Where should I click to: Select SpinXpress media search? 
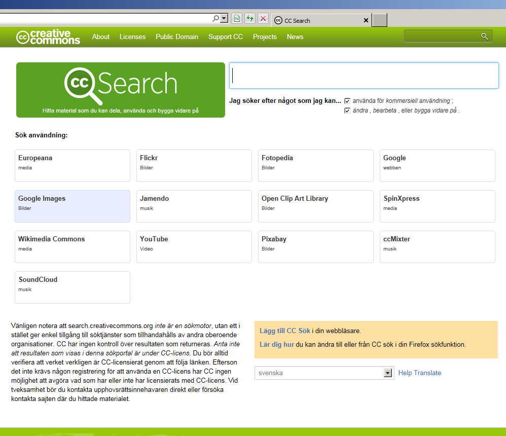pyautogui.click(x=437, y=206)
